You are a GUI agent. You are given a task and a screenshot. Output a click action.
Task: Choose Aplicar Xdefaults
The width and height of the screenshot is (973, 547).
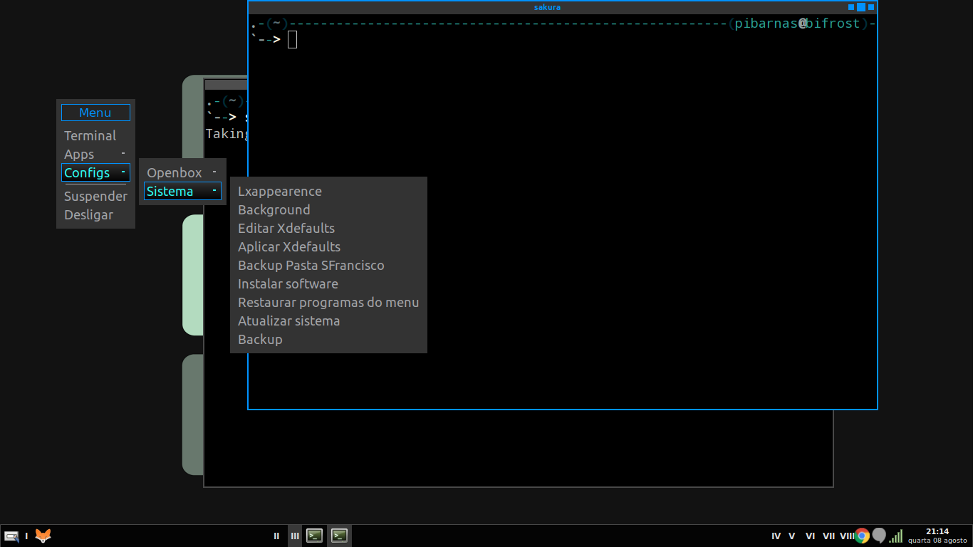328,246
